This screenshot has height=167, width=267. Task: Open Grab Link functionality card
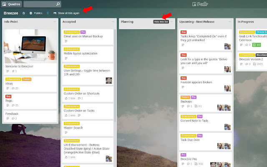[x=252, y=40]
